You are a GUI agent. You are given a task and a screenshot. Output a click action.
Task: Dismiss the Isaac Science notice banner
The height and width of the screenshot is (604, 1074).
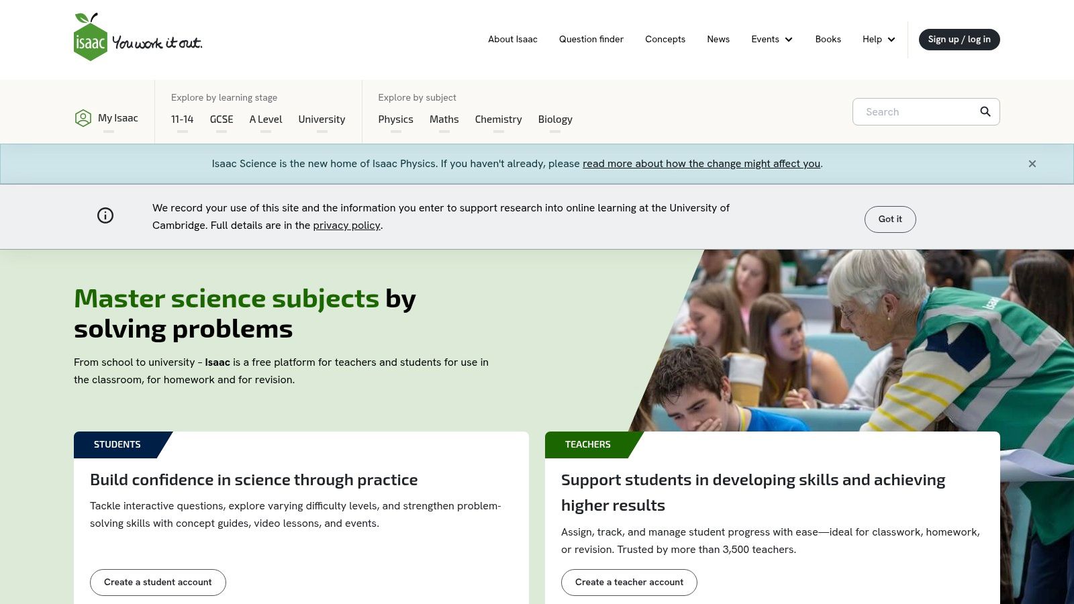pyautogui.click(x=1032, y=164)
